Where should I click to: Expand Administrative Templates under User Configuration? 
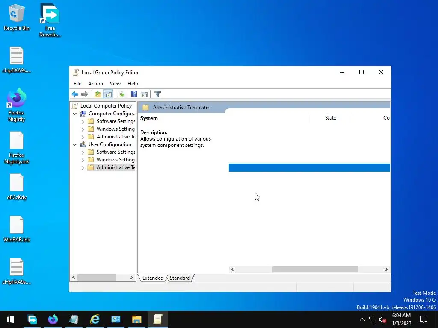(83, 167)
